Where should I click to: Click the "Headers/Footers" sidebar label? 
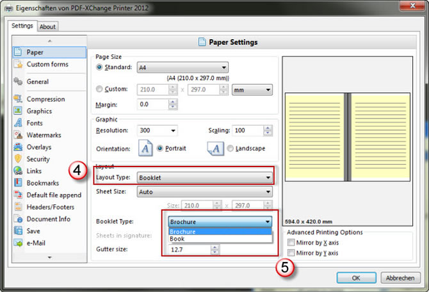pyautogui.click(x=51, y=207)
